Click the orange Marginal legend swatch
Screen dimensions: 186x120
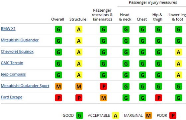coord(148,115)
